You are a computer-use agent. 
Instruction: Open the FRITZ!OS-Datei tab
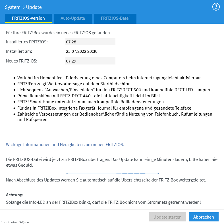point(115,18)
